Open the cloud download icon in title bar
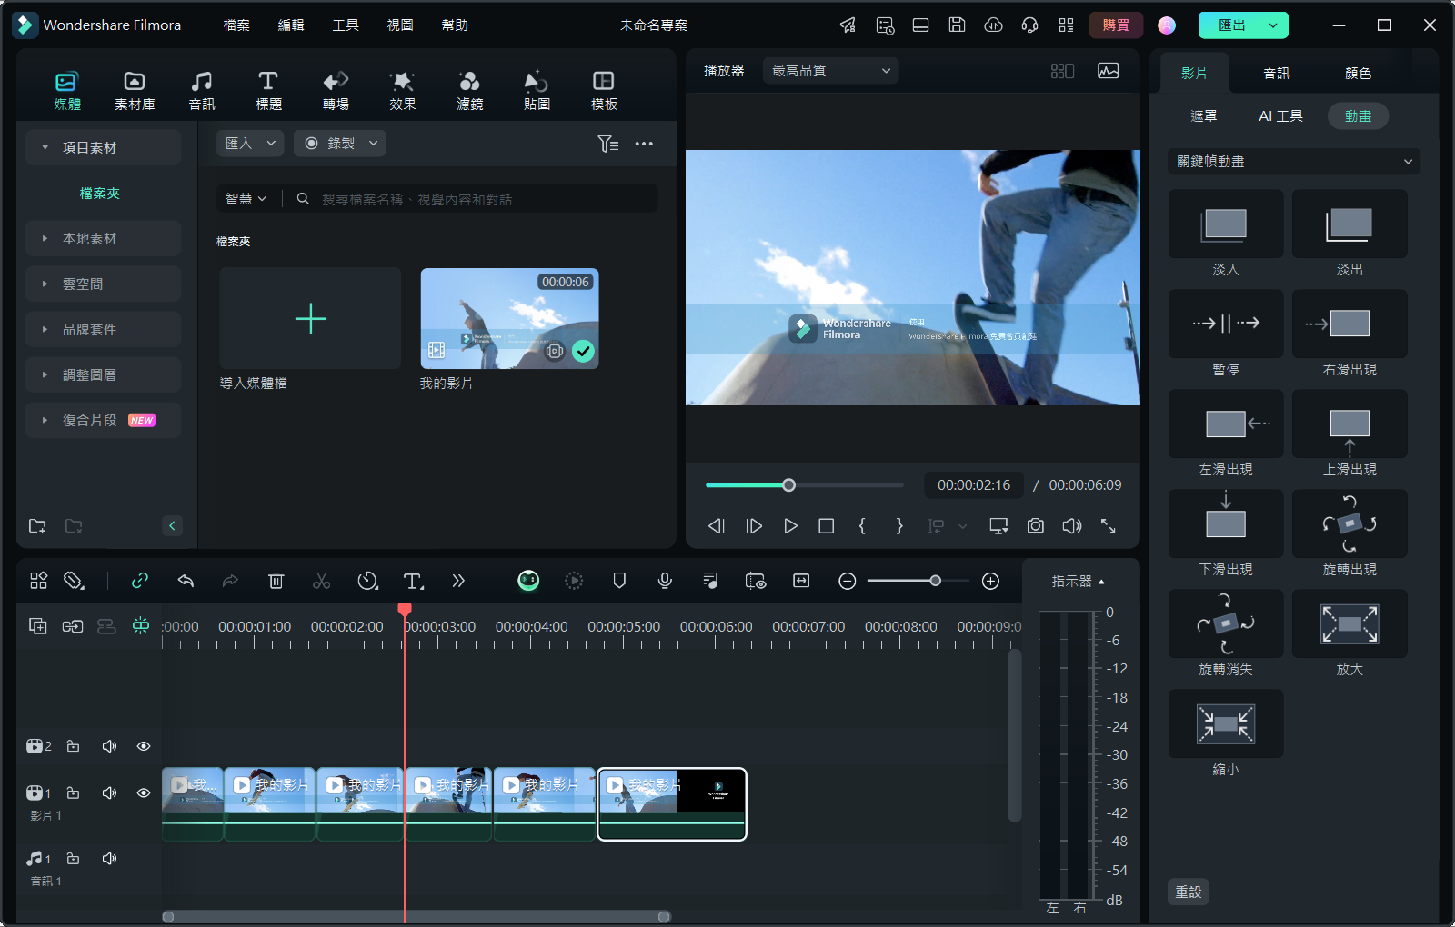 pos(994,25)
